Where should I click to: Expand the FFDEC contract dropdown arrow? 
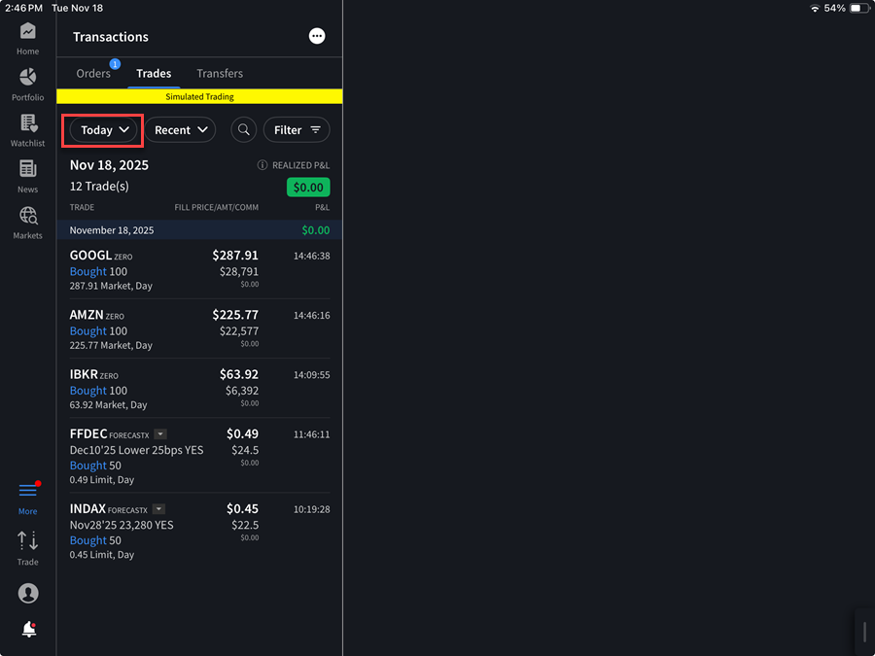pos(160,434)
